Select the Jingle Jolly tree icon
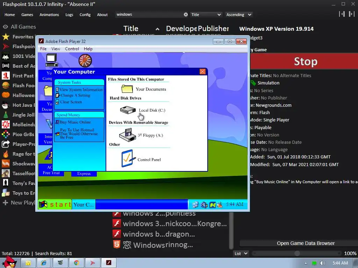The width and height of the screenshot is (358, 268). 6,115
